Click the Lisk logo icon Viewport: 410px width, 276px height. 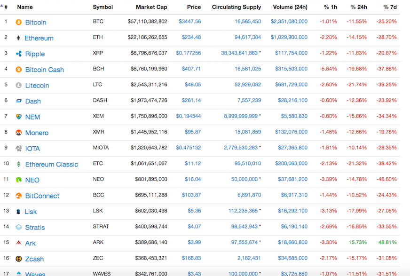18,212
